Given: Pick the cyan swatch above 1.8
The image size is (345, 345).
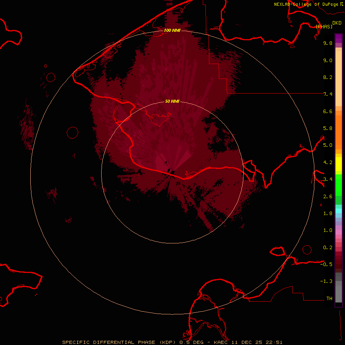Looking at the screenshot, I should [x=338, y=210].
